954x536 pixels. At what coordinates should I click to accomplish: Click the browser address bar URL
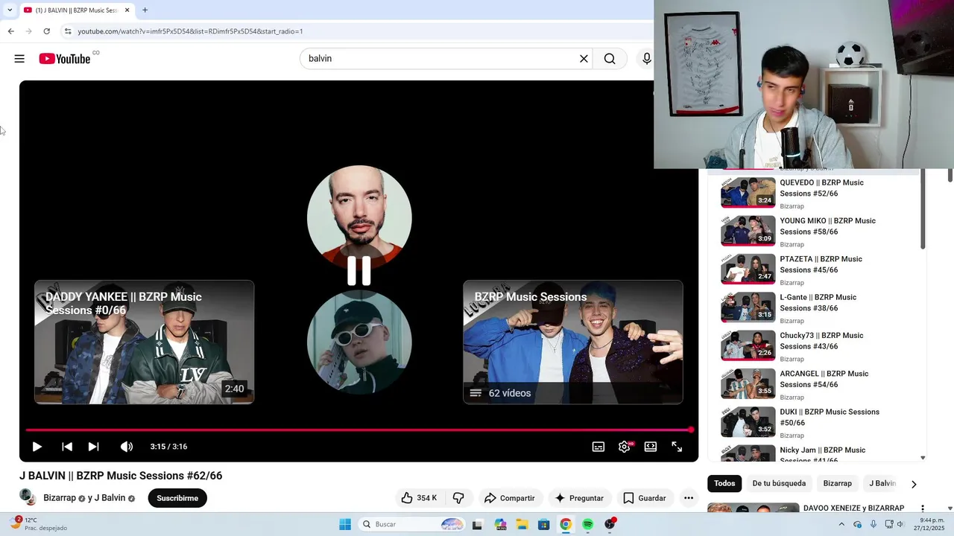(190, 31)
